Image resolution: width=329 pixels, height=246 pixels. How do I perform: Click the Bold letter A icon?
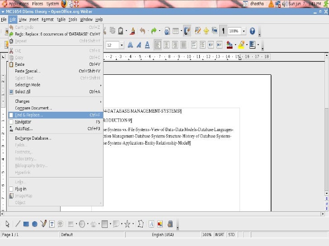click(130, 45)
